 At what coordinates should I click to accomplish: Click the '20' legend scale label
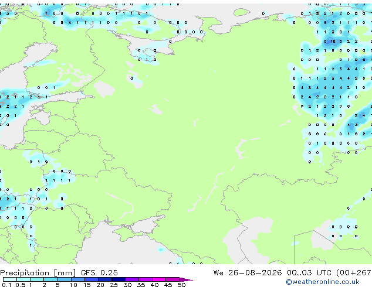pos(100,285)
